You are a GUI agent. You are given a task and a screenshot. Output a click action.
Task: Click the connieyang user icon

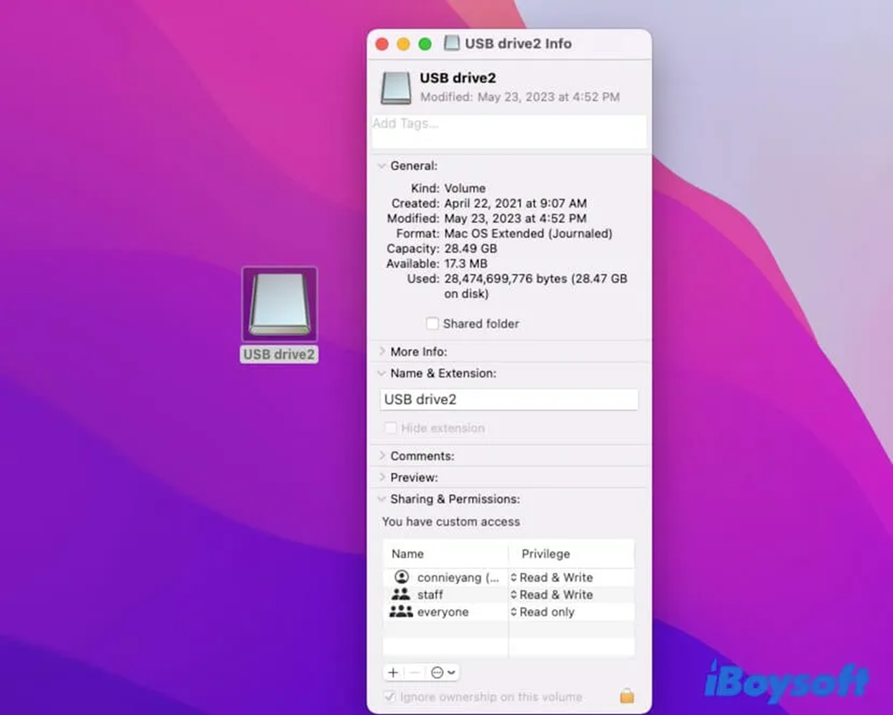tap(401, 577)
